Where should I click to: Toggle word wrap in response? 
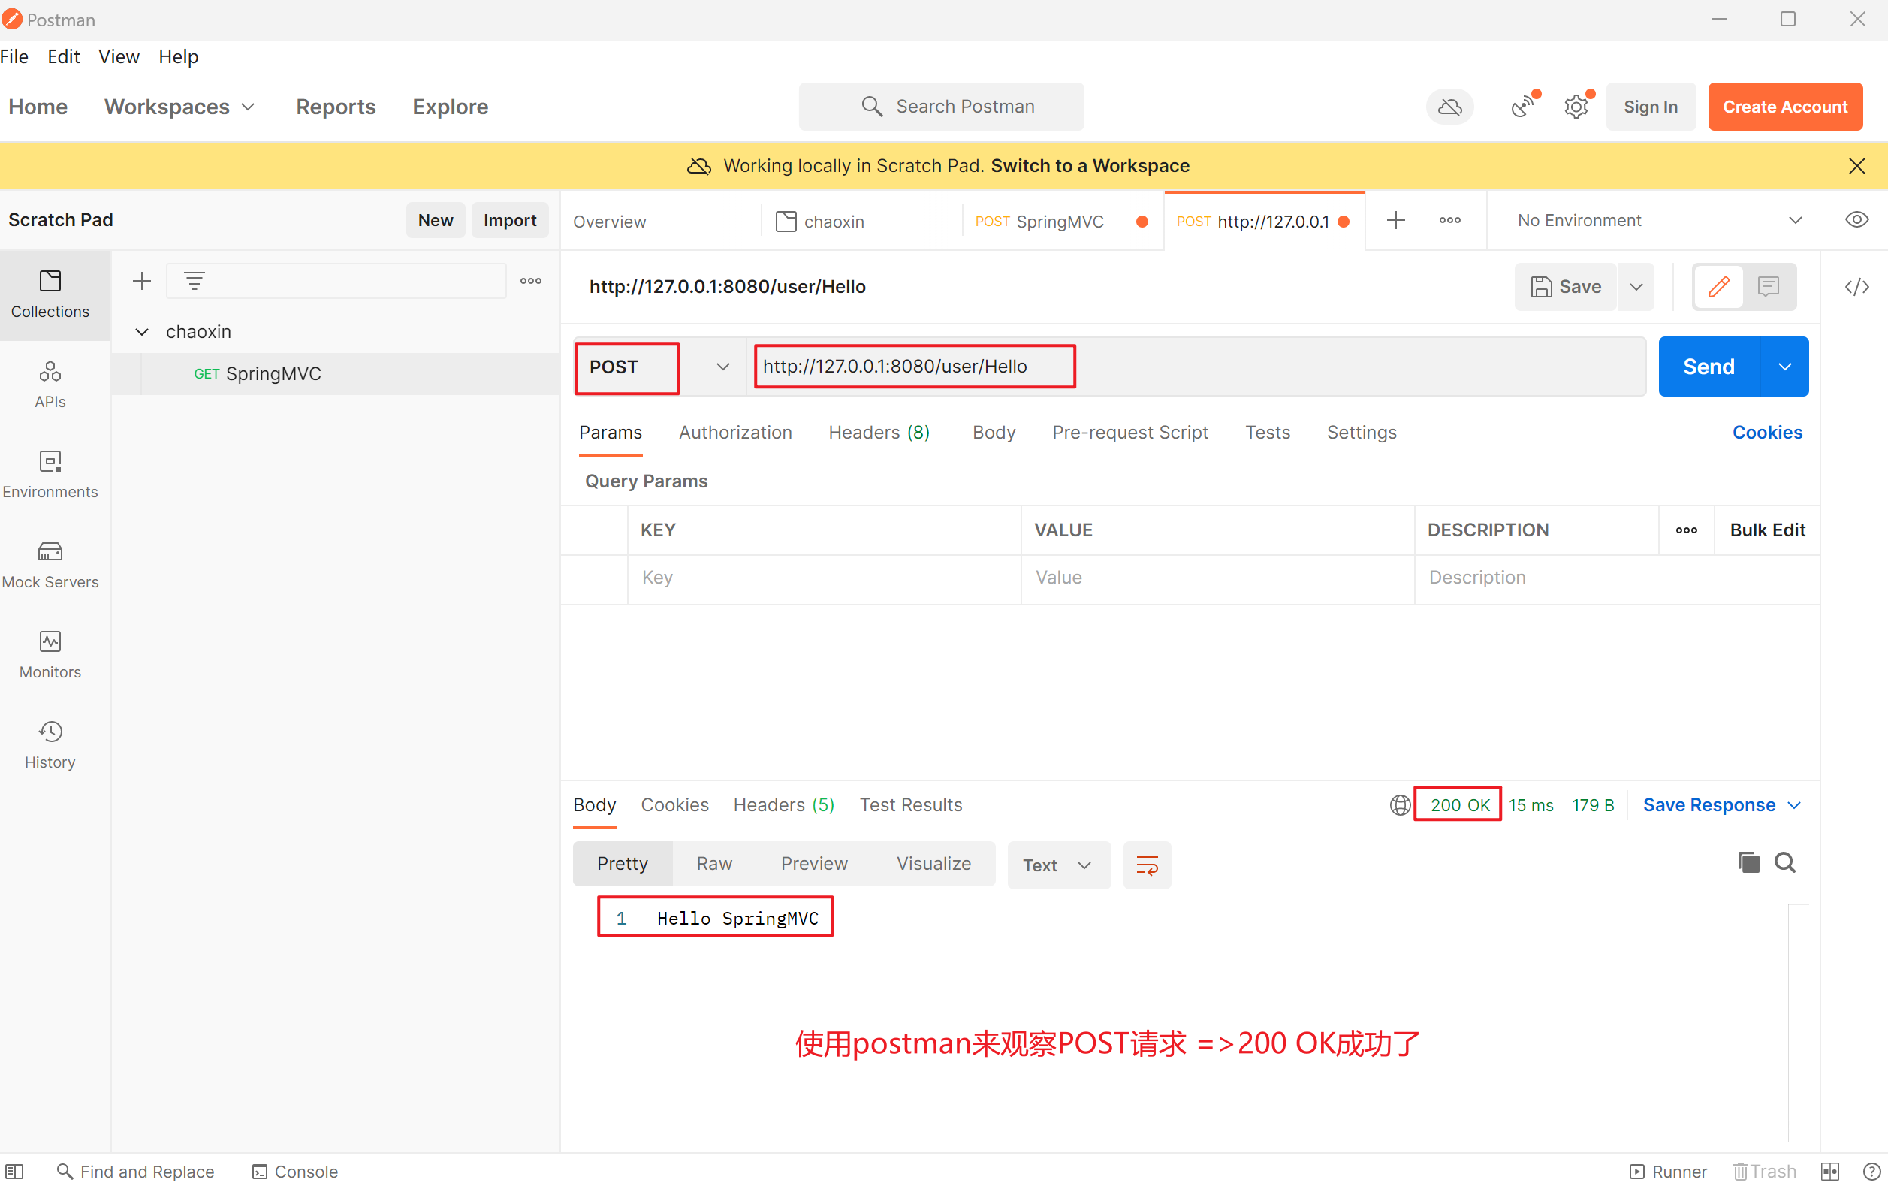click(x=1146, y=865)
